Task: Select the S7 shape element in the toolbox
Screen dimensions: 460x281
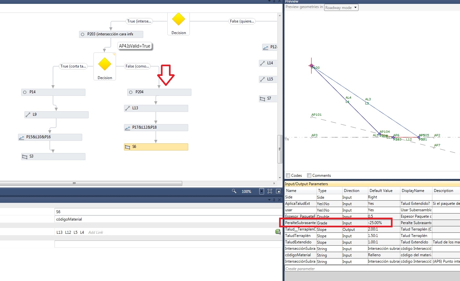Action: click(x=268, y=98)
